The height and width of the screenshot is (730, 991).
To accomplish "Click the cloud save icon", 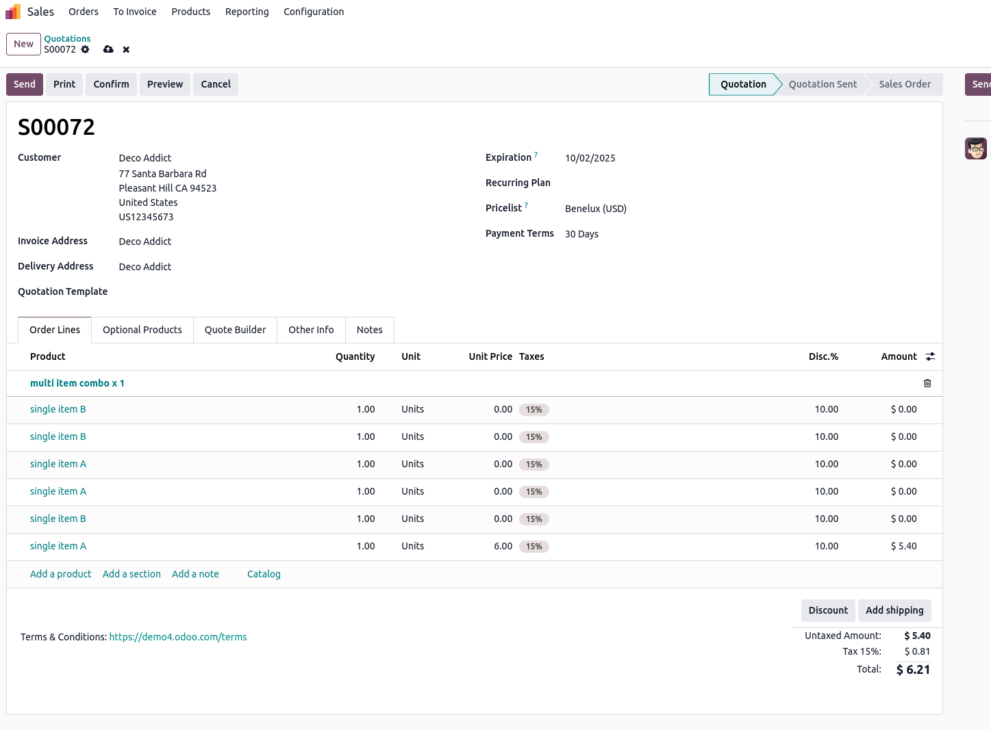I will point(108,49).
